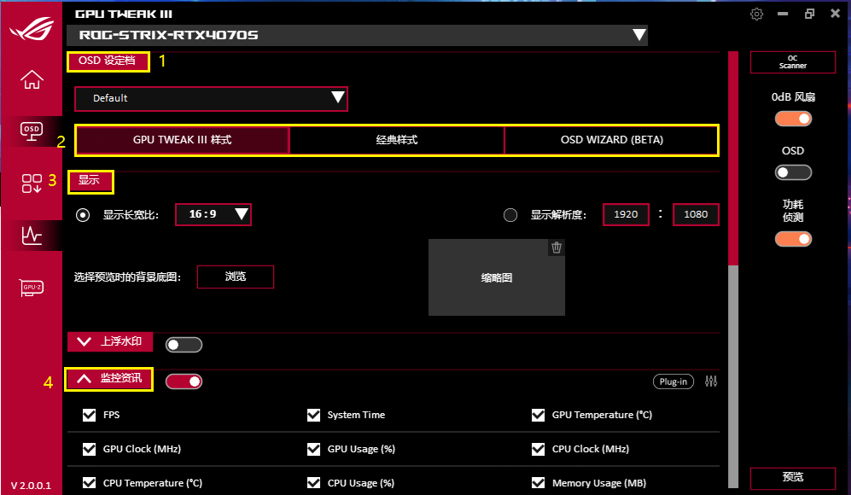Switch to GPU TWEAK III 样式 tab
The width and height of the screenshot is (851, 495).
(x=183, y=140)
